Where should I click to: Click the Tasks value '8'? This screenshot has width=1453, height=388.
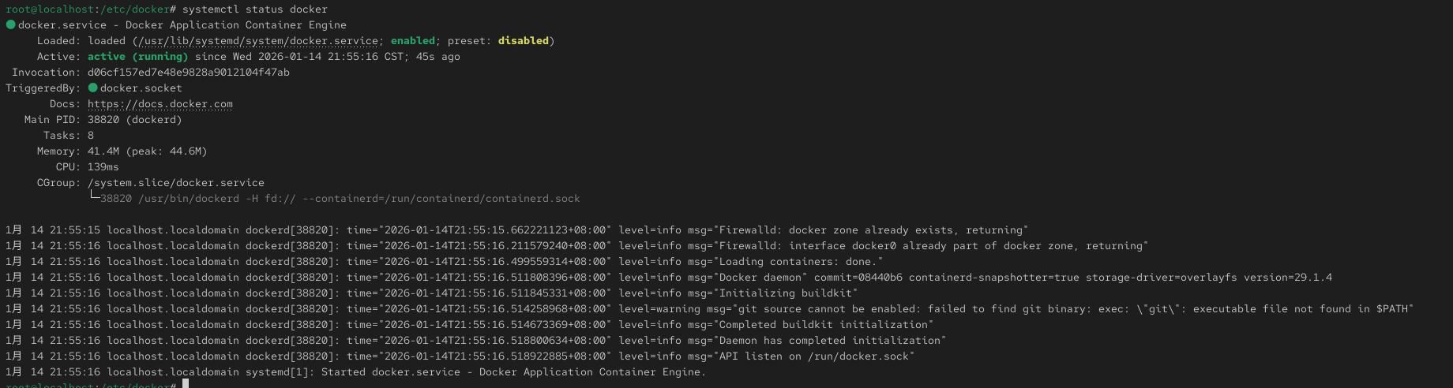pos(91,136)
